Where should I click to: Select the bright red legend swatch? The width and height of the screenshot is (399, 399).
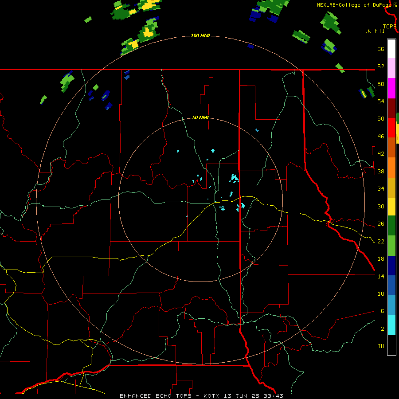coord(391,128)
